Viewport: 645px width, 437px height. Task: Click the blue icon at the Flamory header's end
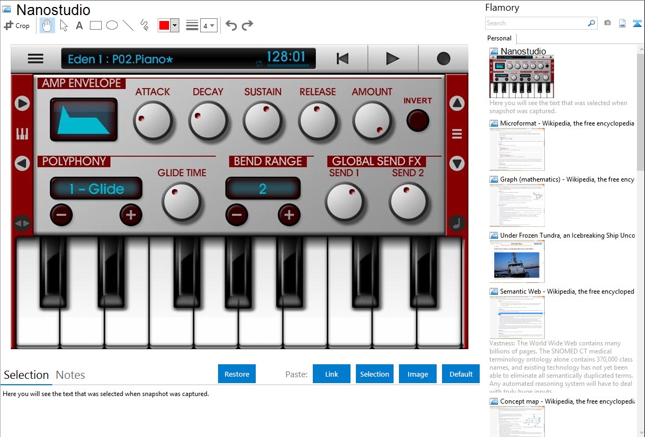pyautogui.click(x=637, y=23)
